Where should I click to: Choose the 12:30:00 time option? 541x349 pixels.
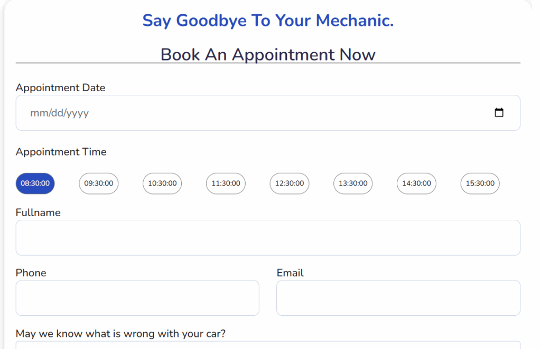[x=290, y=183]
